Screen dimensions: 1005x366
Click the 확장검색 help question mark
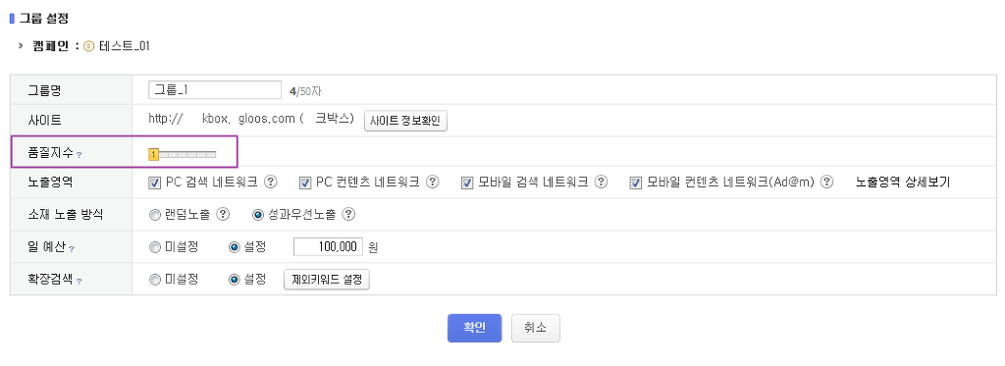pyautogui.click(x=79, y=282)
